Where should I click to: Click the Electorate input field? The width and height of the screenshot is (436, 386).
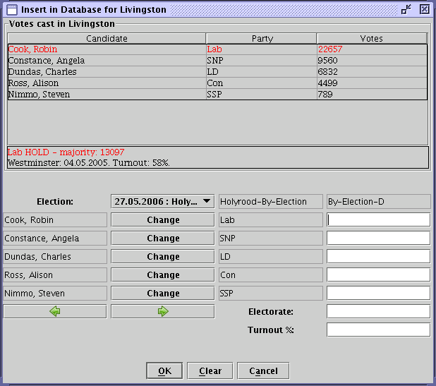[x=378, y=311]
